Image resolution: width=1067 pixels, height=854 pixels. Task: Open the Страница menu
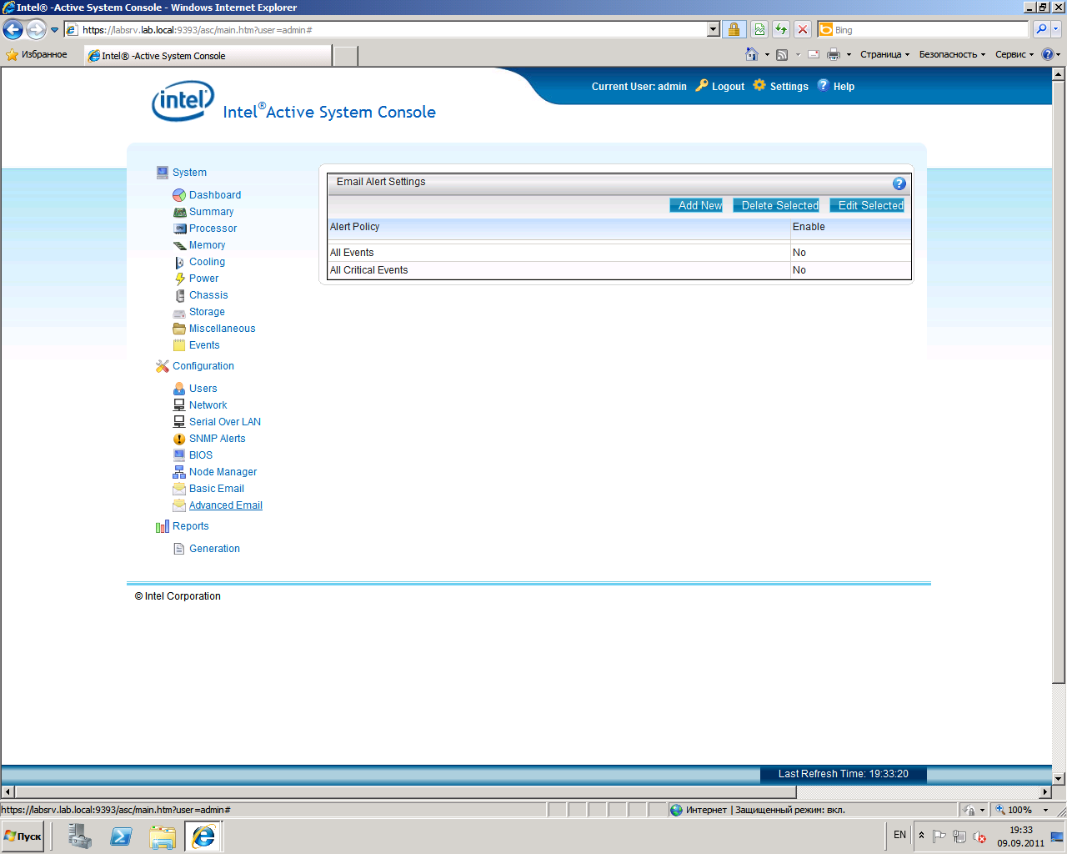pos(884,54)
